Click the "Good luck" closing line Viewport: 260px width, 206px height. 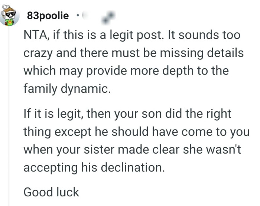click(x=51, y=192)
